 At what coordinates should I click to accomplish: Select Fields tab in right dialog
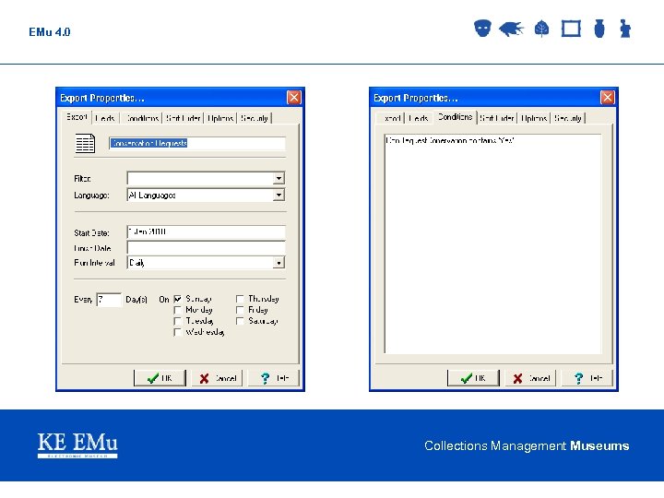click(x=419, y=118)
